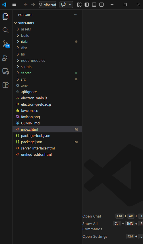
Task: Click the M status badge on package.json
Action: click(x=76, y=142)
